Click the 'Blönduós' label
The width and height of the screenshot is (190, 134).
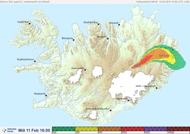[x=67, y=38]
